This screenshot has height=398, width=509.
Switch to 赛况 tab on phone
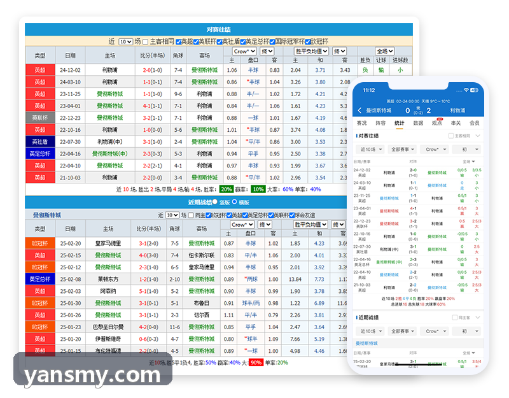pyautogui.click(x=361, y=123)
